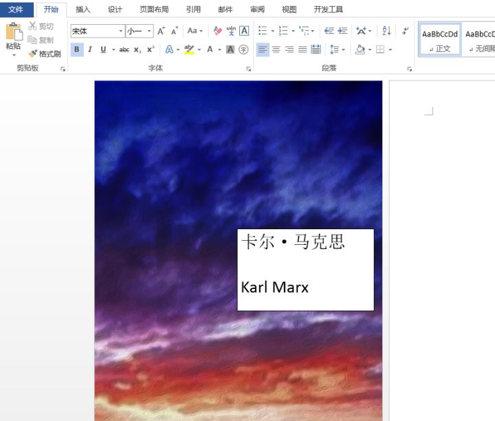Open the Font (字体) dialog launcher
495x421 pixels.
click(249, 69)
